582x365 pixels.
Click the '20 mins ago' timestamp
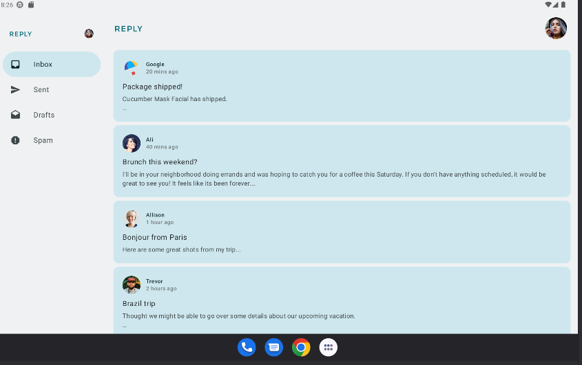click(162, 71)
